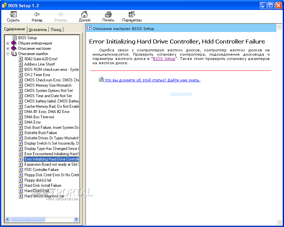
Task: Open the 'Что вы думаете об этой статье?' link
Action: point(153,80)
